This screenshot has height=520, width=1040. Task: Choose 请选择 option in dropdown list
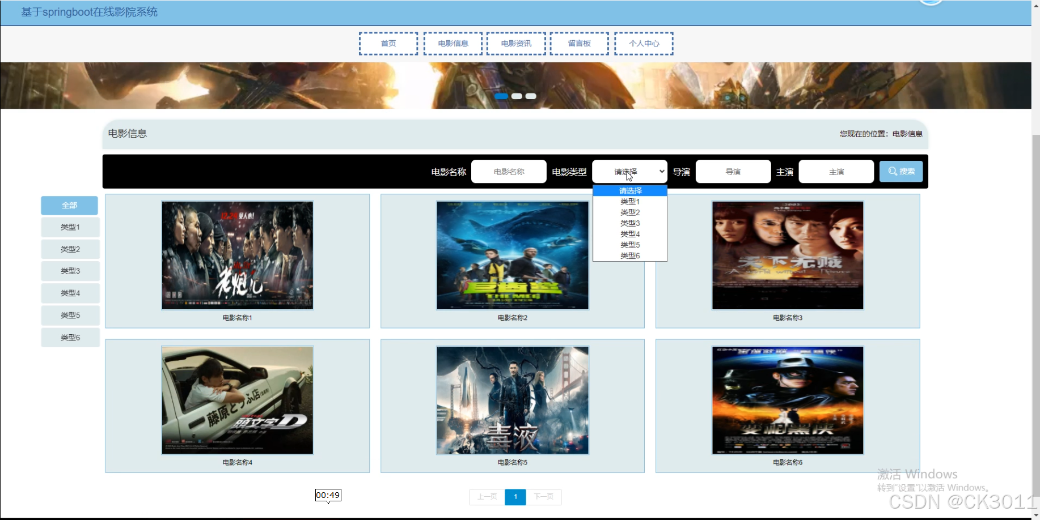630,191
